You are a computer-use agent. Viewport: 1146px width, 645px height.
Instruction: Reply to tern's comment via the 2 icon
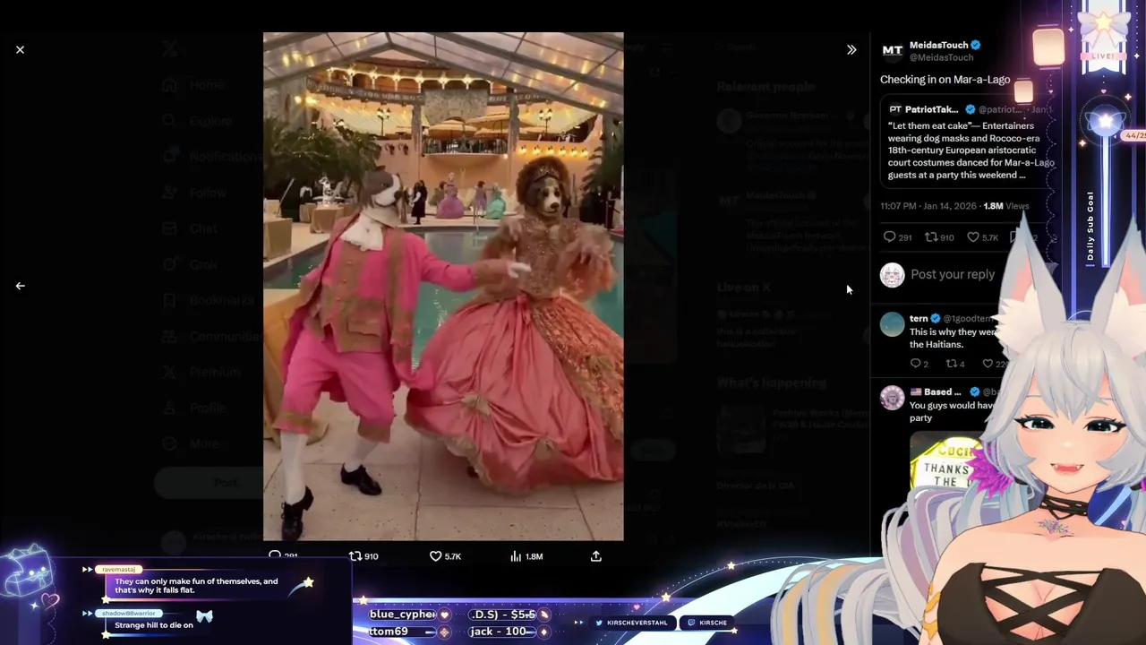[919, 364]
